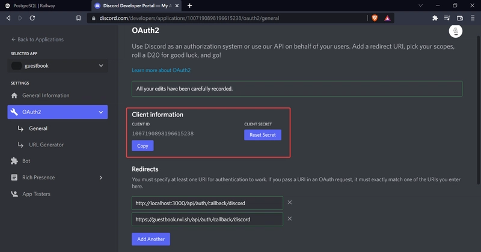
Task: Remove the localhost redirect URI
Action: tap(290, 202)
